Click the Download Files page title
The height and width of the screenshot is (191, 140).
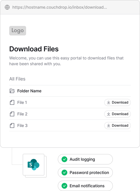(34, 49)
